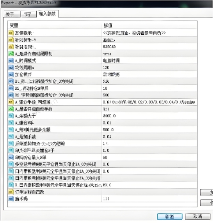Click the integer icon in the 当前持仓N单后 row
This screenshot has height=223, width=215.
(x=11, y=88)
